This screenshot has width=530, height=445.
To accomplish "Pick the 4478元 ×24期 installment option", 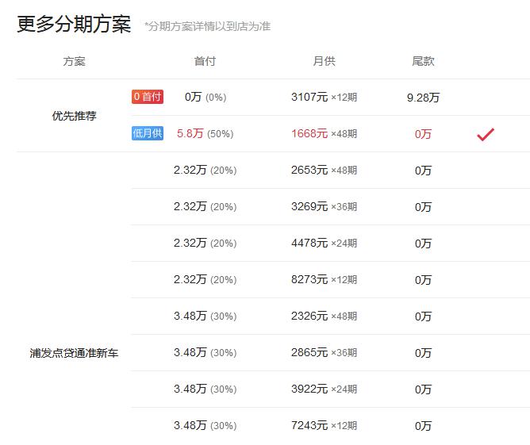I will [x=324, y=244].
